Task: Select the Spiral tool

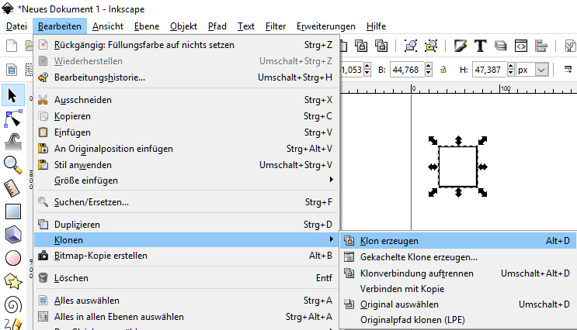Action: click(x=13, y=304)
